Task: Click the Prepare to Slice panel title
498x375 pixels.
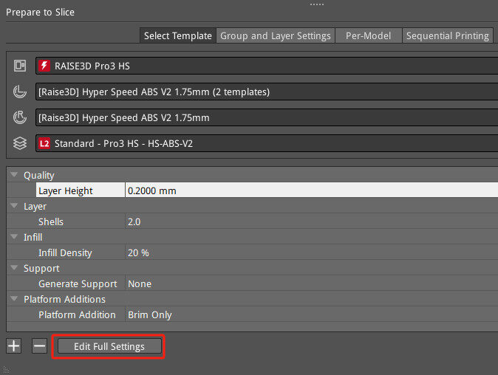Action: tap(41, 12)
